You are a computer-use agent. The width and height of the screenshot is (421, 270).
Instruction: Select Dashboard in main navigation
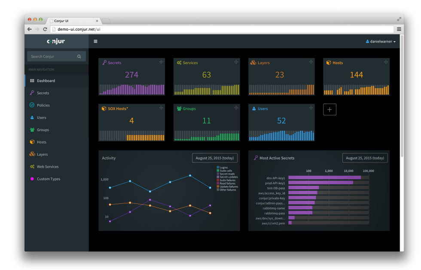[x=46, y=81]
